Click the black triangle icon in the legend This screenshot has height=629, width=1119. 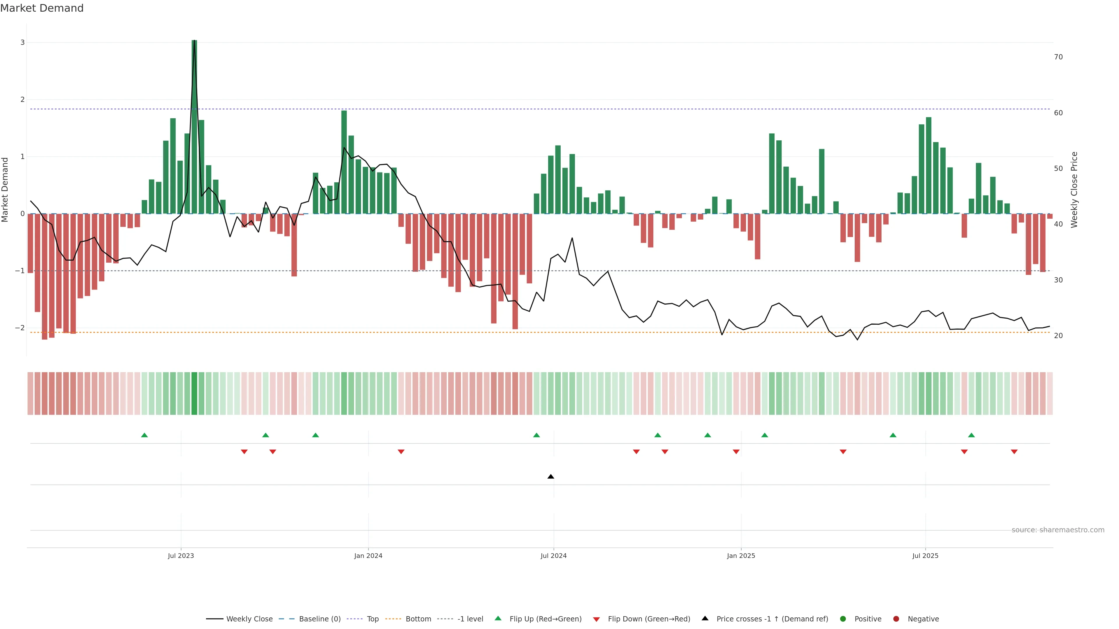tap(705, 618)
